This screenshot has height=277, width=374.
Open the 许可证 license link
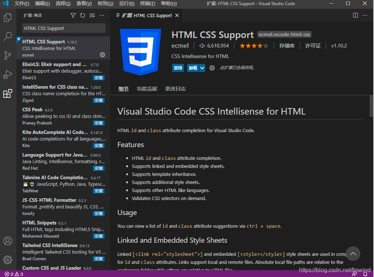313,46
